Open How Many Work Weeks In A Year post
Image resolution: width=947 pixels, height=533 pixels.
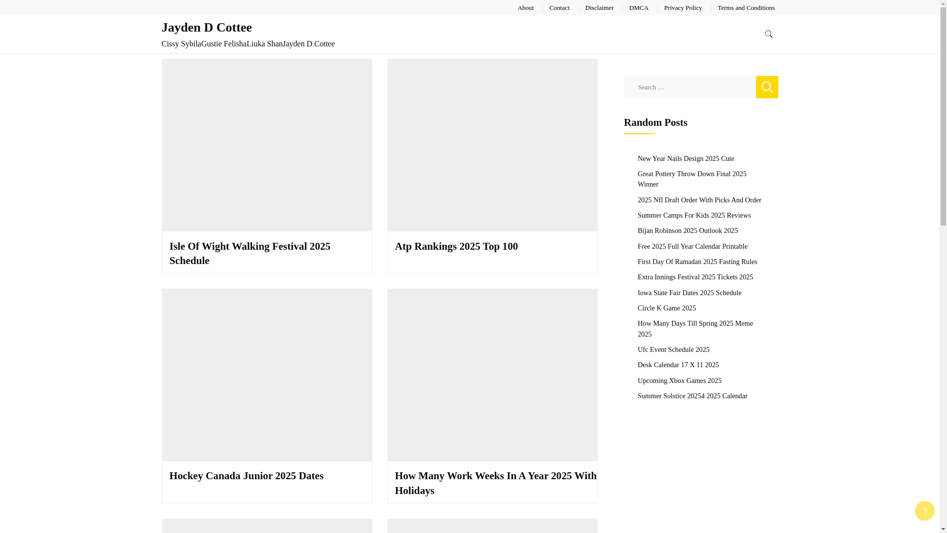pos(496,483)
